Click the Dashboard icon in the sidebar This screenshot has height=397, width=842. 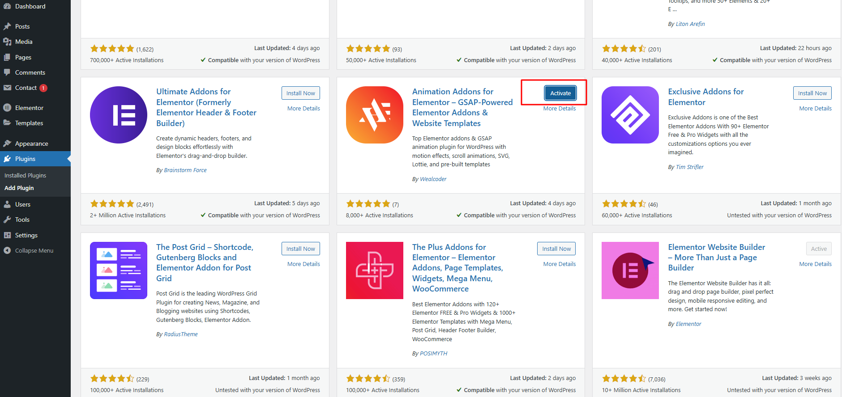point(7,6)
